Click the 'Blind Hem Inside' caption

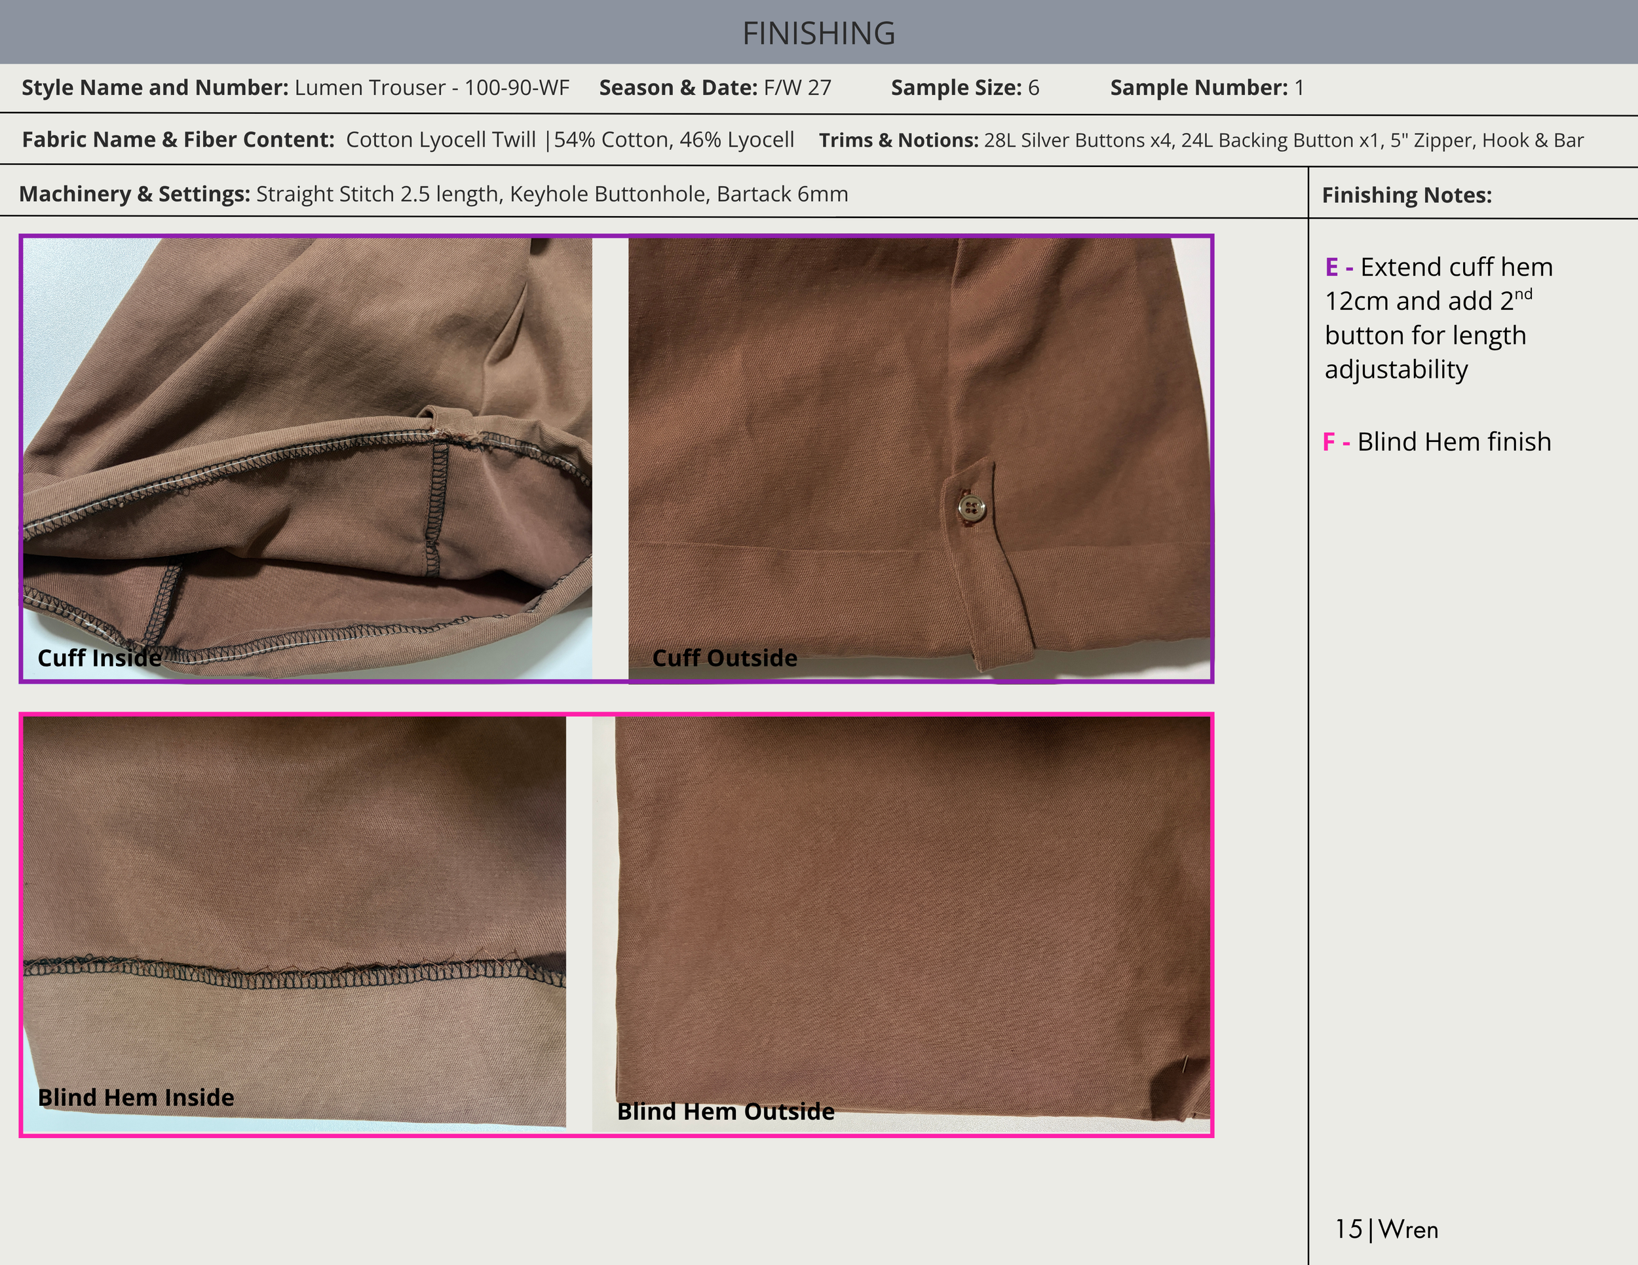pyautogui.click(x=136, y=1097)
